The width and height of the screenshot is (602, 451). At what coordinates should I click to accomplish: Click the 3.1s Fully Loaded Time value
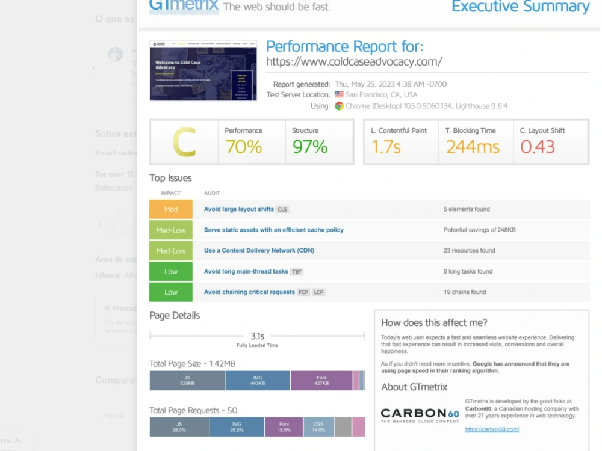(257, 336)
